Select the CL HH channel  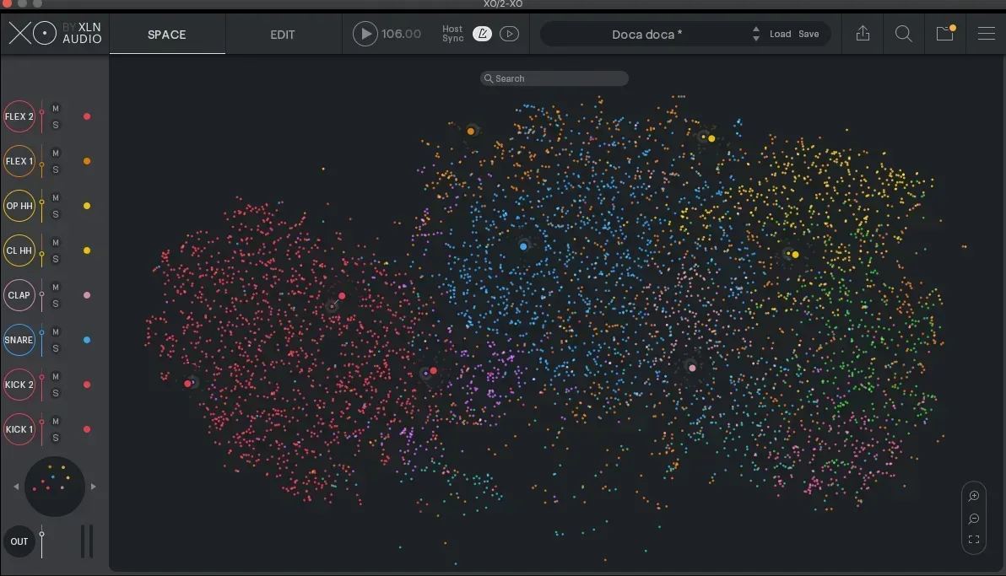[x=19, y=250]
